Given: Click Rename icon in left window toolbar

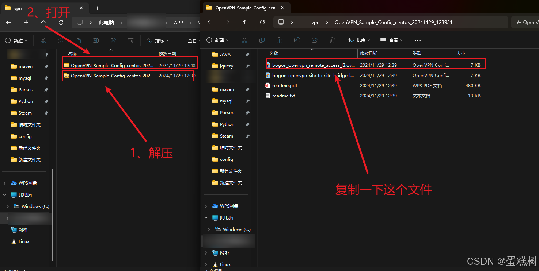Looking at the screenshot, I should pyautogui.click(x=96, y=40).
